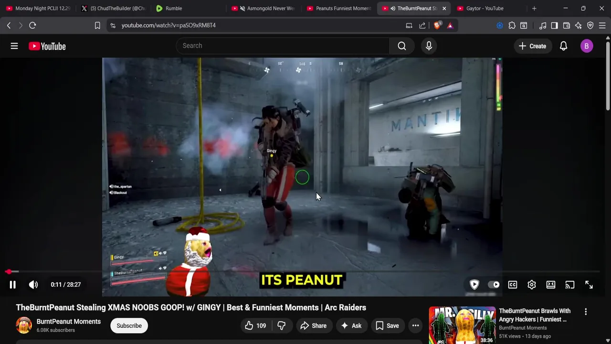Viewport: 611px width, 344px height.
Task: Open the browser main menu
Action: (x=602, y=25)
